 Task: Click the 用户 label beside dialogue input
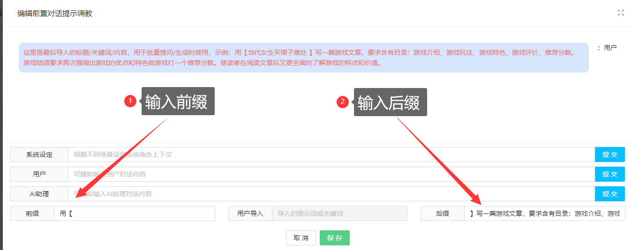(39, 174)
